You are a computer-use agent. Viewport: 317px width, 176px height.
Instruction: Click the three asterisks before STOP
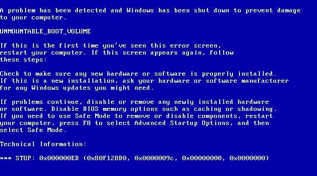(6, 158)
